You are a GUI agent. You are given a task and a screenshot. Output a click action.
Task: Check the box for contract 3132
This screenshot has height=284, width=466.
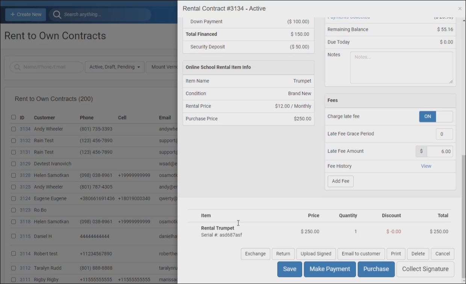click(14, 140)
